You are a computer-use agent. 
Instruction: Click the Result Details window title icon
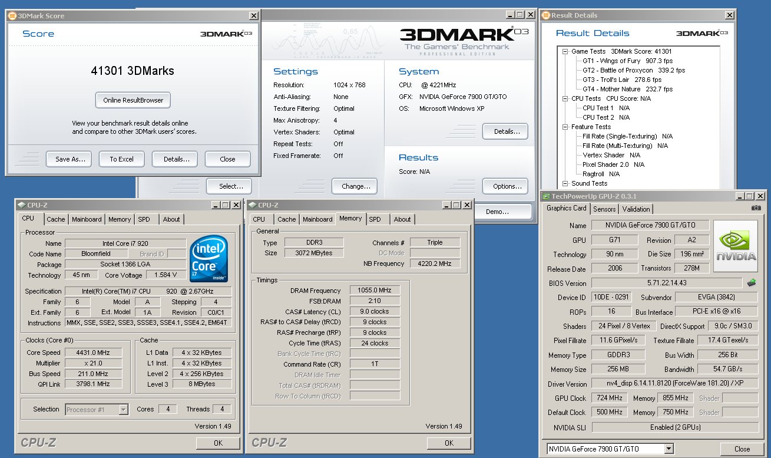tap(546, 15)
